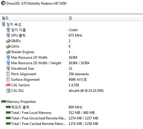Click icon beside Max Resource 2D Width / Height
The height and width of the screenshot is (129, 143).
click(8, 63)
